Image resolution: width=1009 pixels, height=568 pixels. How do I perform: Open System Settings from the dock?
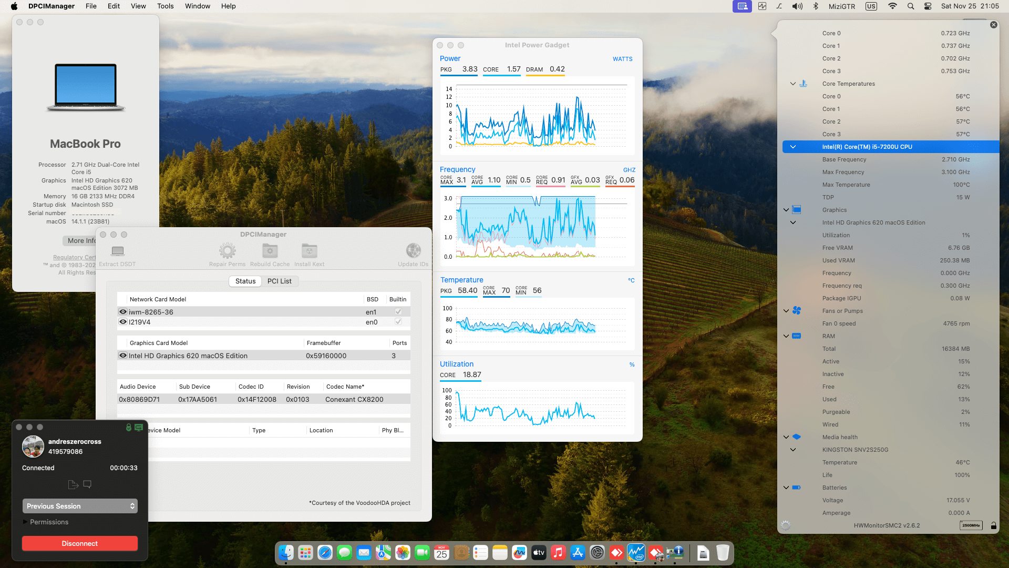pos(597,553)
